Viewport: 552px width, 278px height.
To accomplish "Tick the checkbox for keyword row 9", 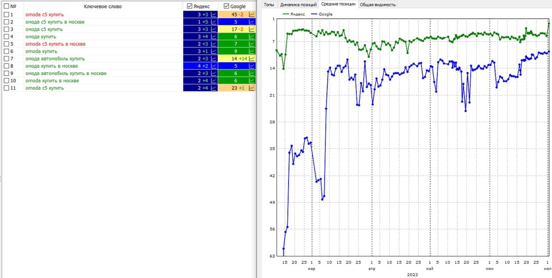I will (6, 74).
